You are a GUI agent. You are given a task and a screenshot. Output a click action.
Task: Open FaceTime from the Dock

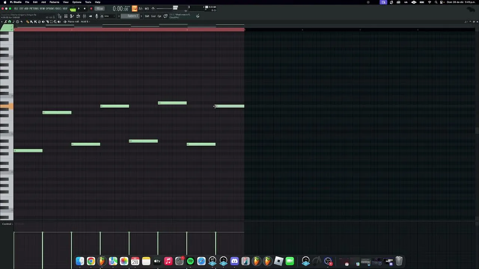[x=290, y=261]
